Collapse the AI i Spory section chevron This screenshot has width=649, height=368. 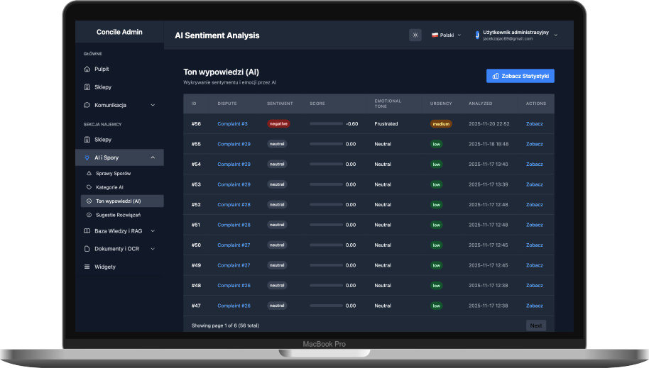coord(153,157)
